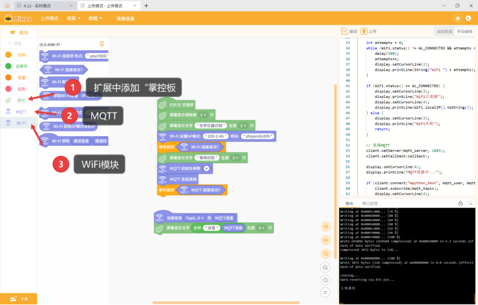Image resolution: width=478 pixels, height=305 pixels.
Task: Click the 上传 upload button
Action: pos(368,31)
